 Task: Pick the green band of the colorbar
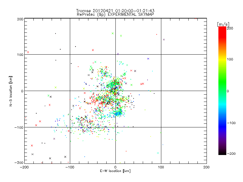pyautogui.click(x=222, y=82)
